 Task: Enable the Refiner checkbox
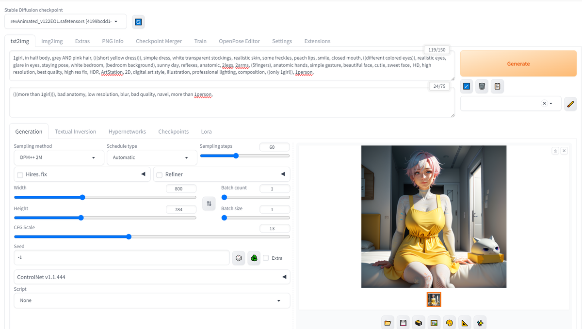[x=159, y=174]
